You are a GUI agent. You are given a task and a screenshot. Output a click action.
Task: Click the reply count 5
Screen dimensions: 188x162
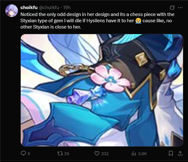click(x=29, y=154)
